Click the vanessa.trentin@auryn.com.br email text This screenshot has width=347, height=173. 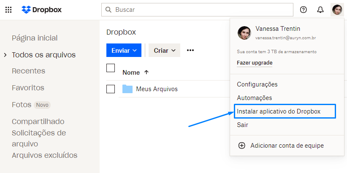pyautogui.click(x=285, y=38)
